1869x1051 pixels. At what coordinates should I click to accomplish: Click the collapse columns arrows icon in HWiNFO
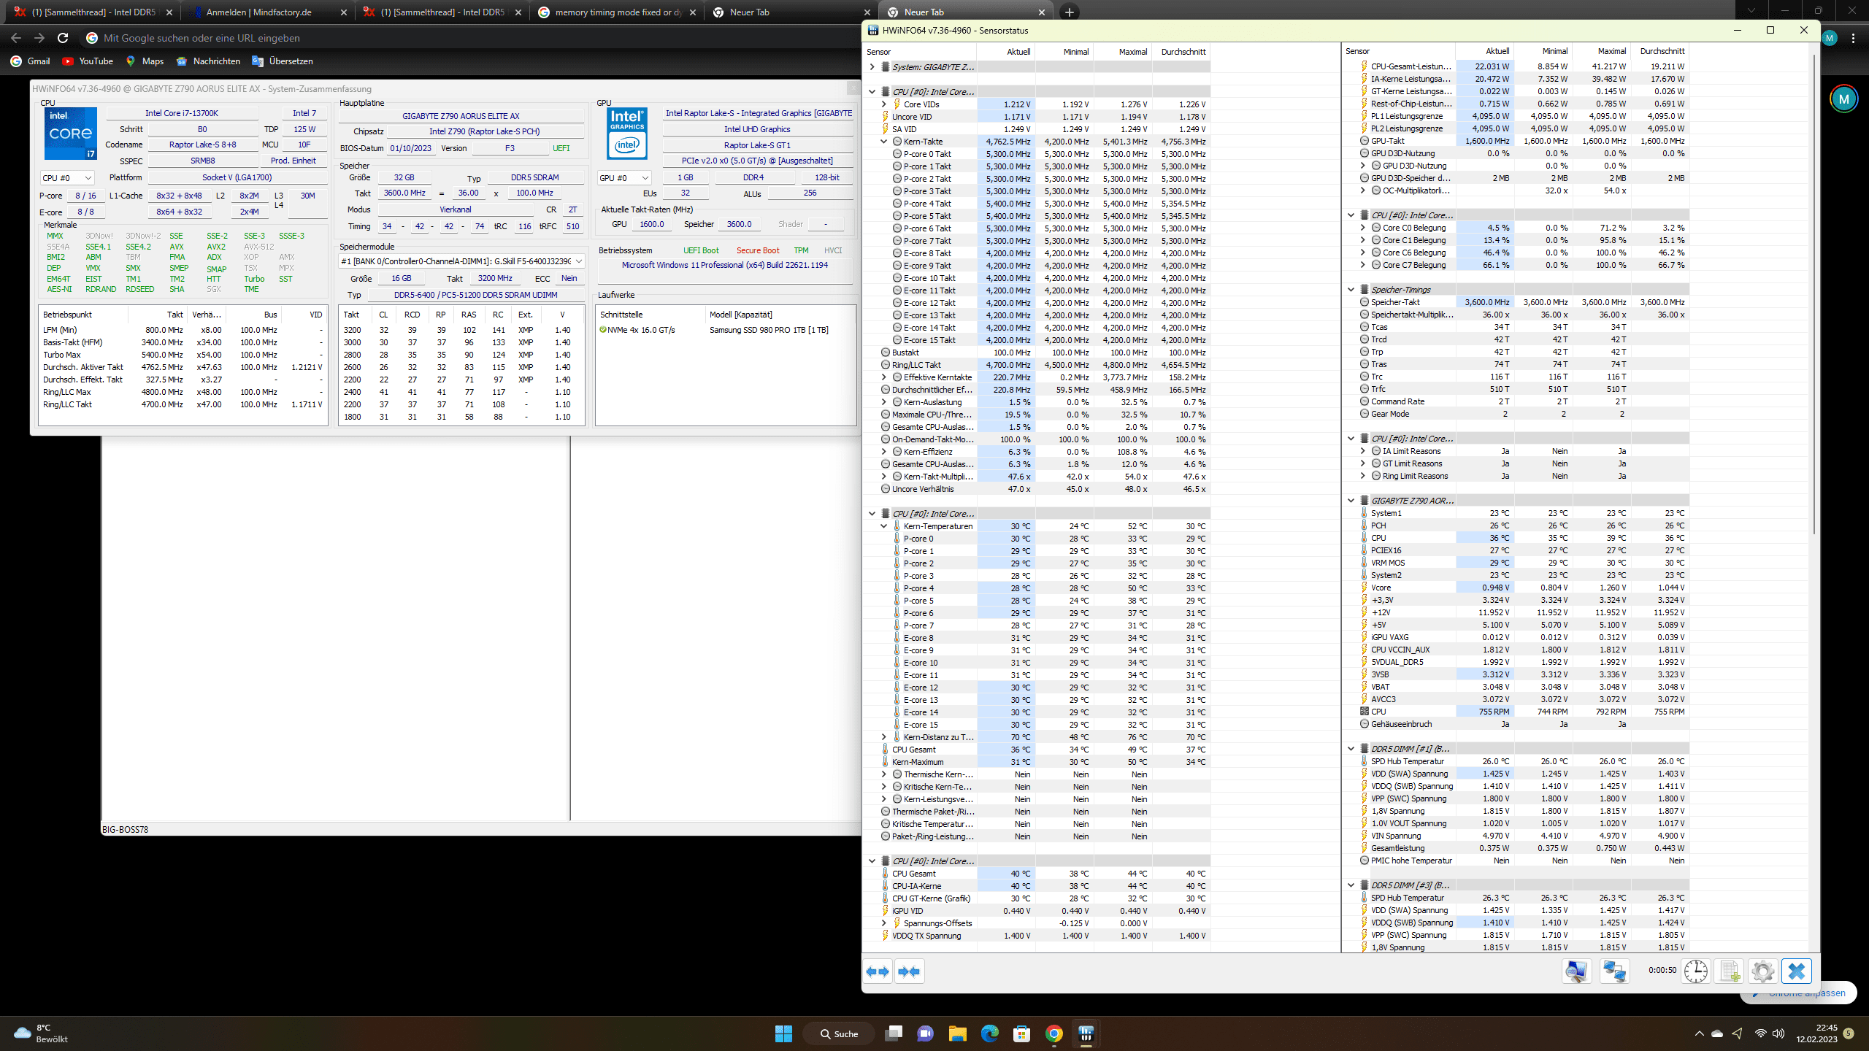[909, 971]
